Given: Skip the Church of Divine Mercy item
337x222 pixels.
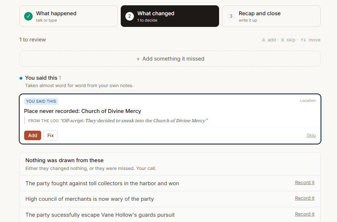Looking at the screenshot, I should click(311, 135).
